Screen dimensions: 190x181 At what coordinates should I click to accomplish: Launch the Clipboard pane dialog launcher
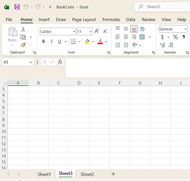click(35, 52)
